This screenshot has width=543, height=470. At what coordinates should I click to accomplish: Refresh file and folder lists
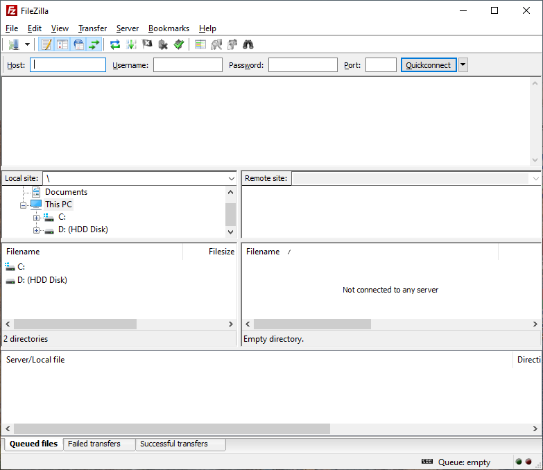[115, 44]
